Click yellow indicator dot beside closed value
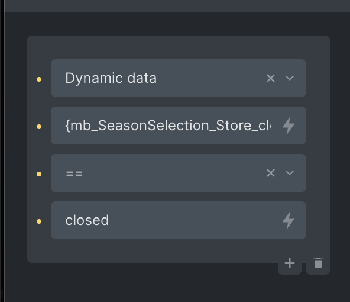 click(x=39, y=221)
